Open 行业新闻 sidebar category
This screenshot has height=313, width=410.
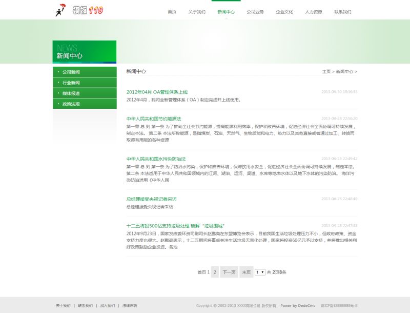click(85, 83)
